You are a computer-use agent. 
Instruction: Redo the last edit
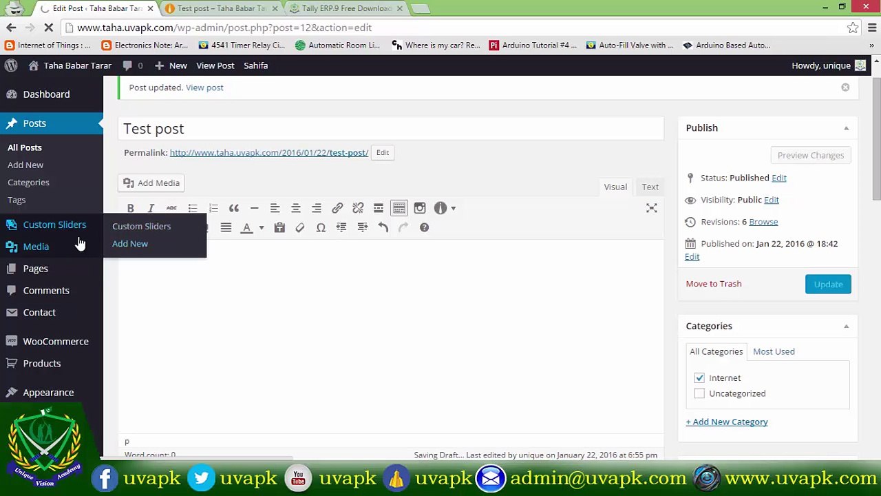click(x=404, y=227)
